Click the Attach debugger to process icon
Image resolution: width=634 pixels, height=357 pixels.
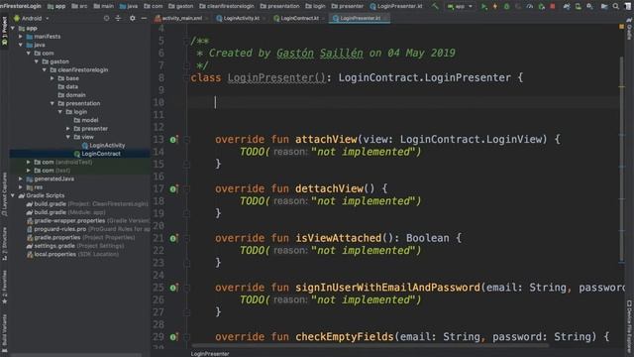[x=542, y=6]
